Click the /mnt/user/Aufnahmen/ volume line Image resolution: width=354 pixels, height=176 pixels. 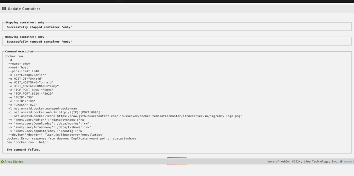tap(50, 127)
